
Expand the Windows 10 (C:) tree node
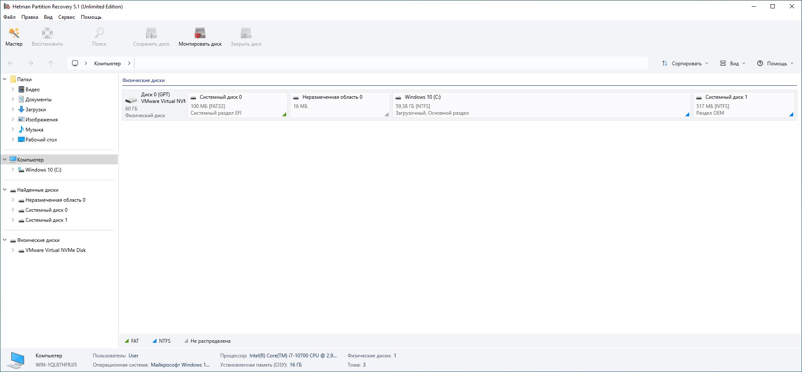(13, 170)
